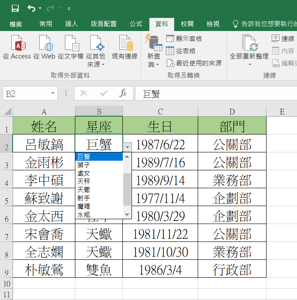Click the 從 Access import icon

click(x=17, y=47)
